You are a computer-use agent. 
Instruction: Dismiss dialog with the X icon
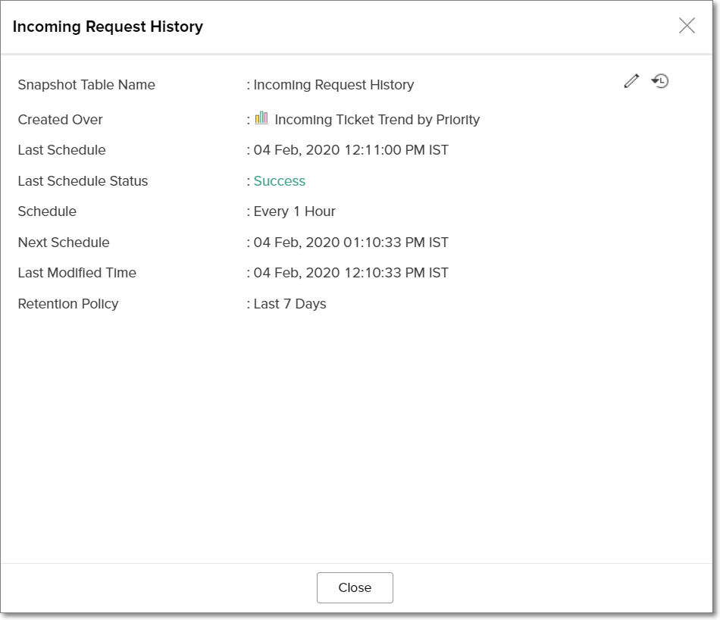click(687, 26)
